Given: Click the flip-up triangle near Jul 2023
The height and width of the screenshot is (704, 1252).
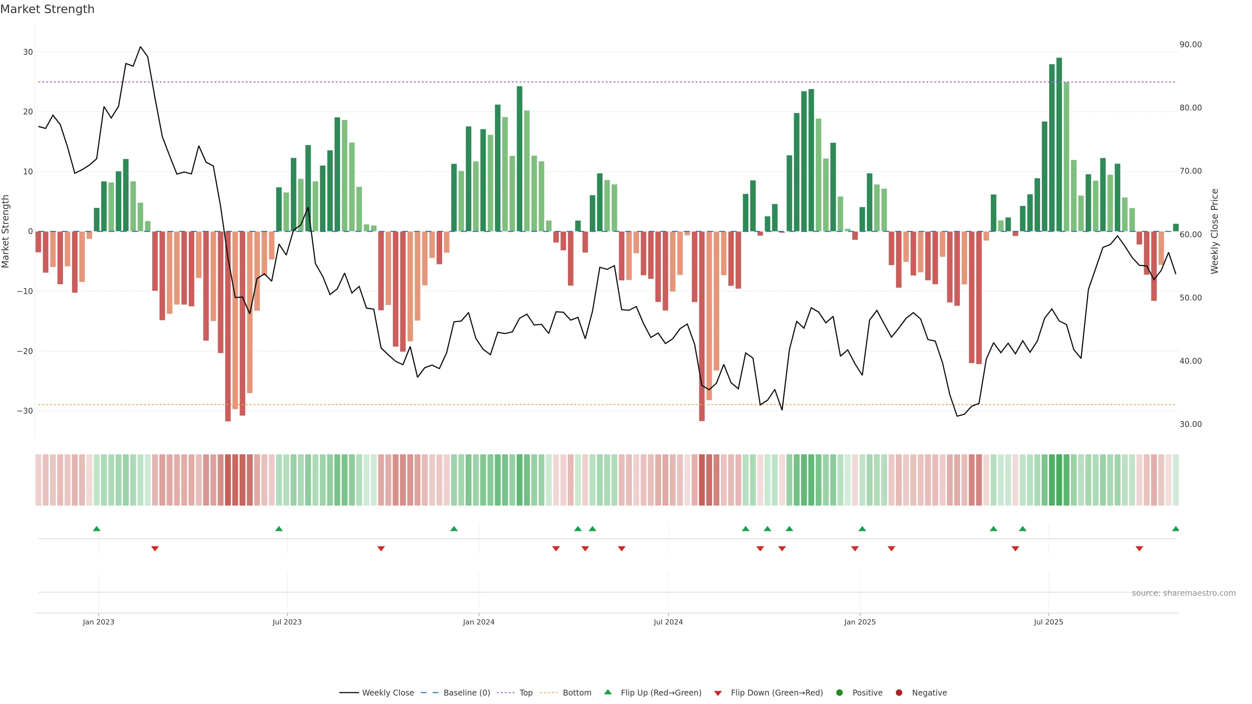Looking at the screenshot, I should tap(278, 529).
